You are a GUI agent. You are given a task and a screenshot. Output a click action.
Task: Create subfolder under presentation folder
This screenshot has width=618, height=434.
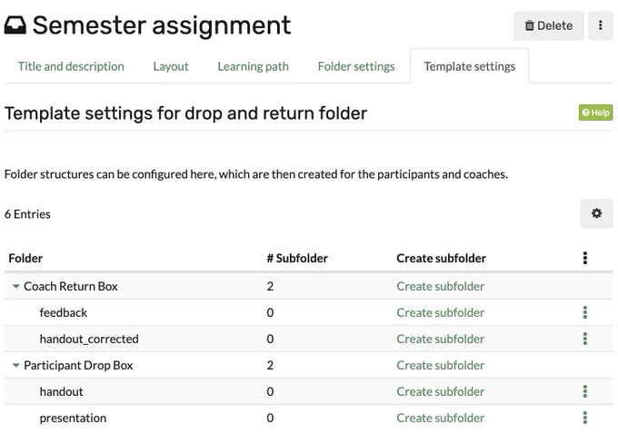440,418
